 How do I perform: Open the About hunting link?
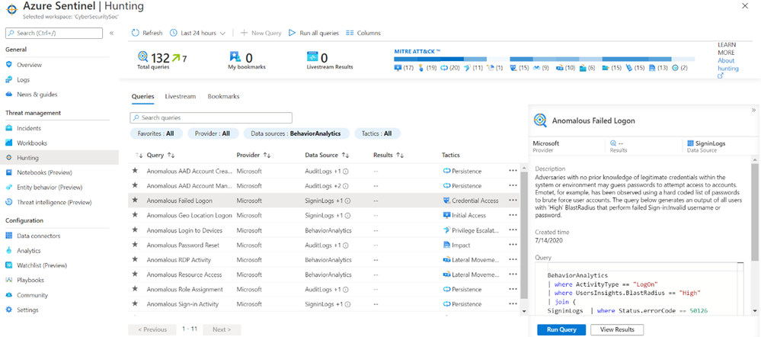tap(727, 68)
